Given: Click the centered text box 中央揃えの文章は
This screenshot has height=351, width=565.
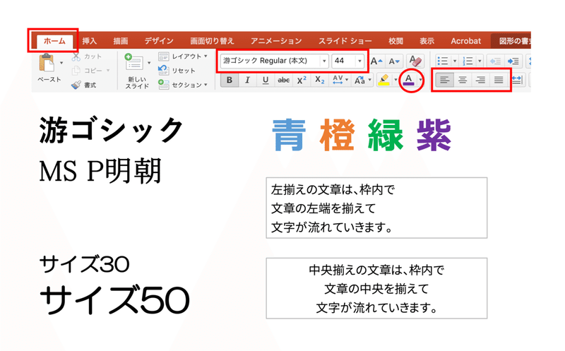Looking at the screenshot, I should tap(376, 288).
